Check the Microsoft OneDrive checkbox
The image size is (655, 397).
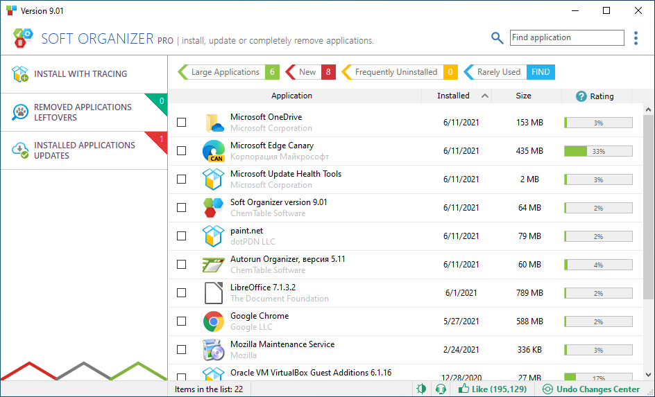tap(182, 123)
